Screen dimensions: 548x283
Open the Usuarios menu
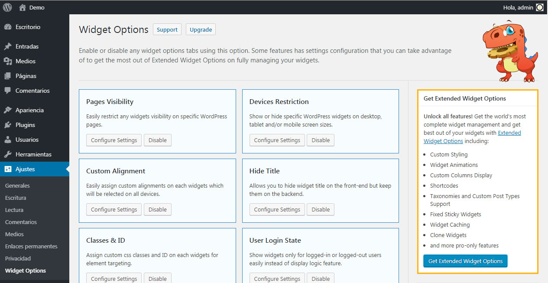point(35,140)
